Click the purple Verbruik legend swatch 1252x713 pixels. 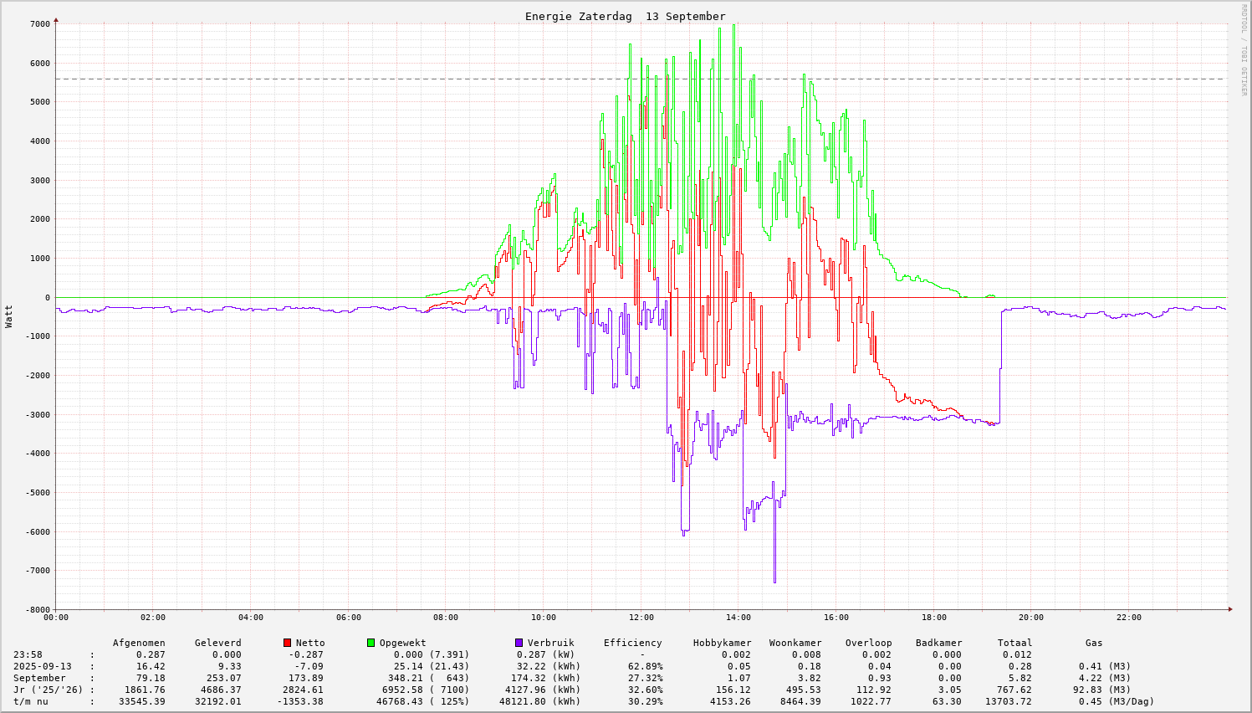point(519,643)
